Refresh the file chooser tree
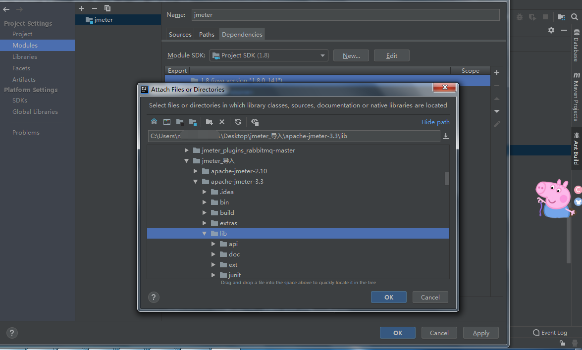This screenshot has height=350, width=582. tap(238, 122)
